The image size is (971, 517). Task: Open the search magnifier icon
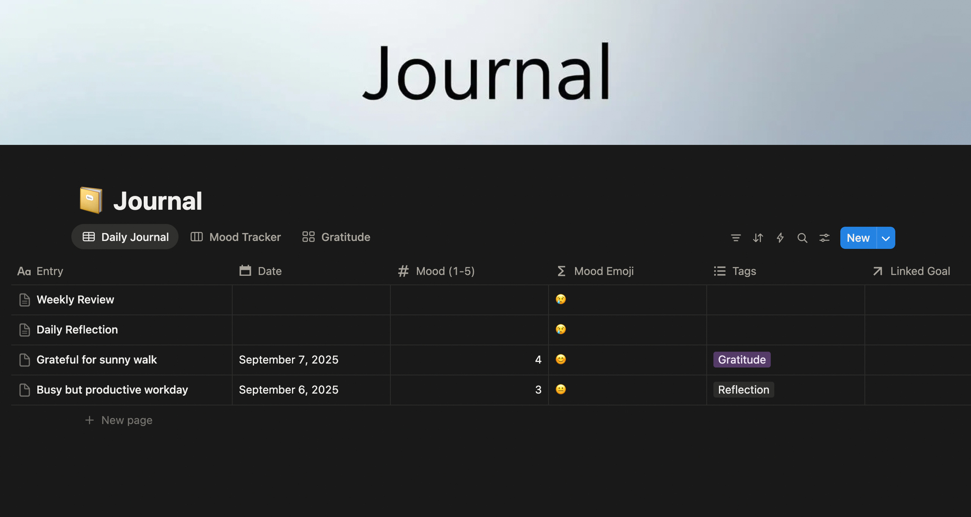802,238
